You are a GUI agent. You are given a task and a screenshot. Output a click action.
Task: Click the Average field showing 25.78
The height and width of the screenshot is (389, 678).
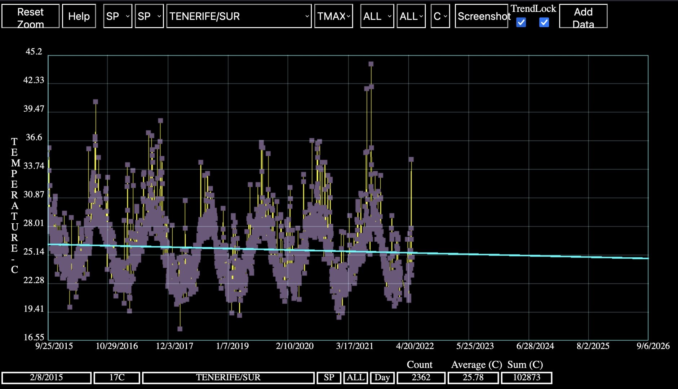coord(473,377)
